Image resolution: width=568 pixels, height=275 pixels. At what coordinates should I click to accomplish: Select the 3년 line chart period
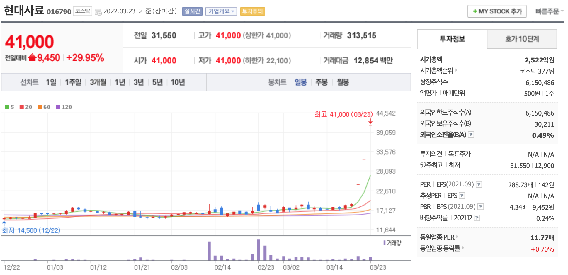pos(139,82)
